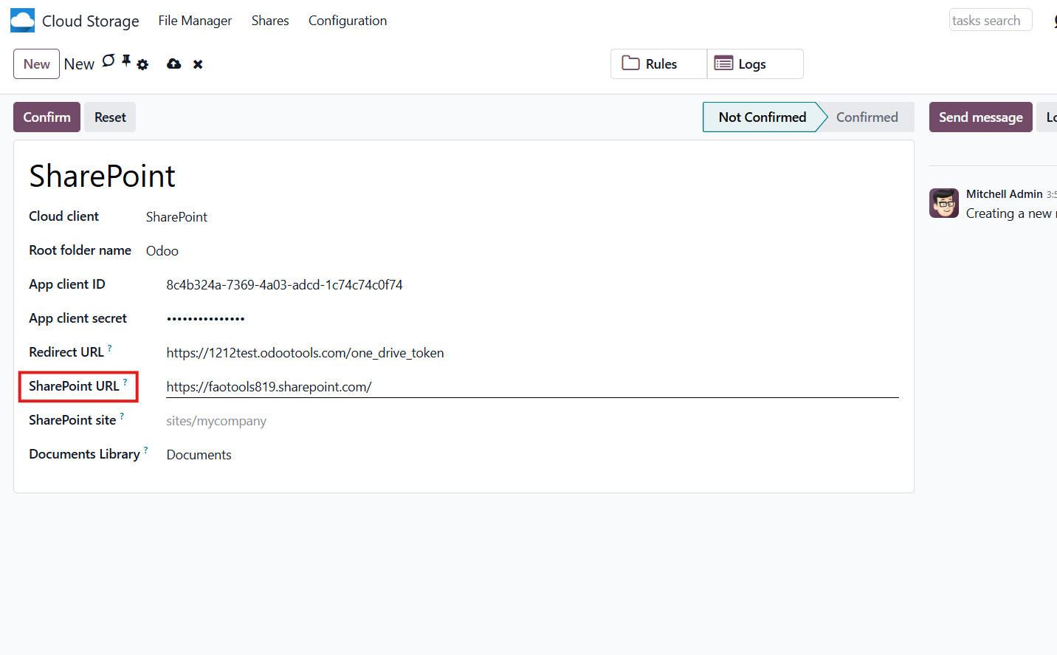This screenshot has width=1057, height=655.
Task: Open the gear actions menu
Action: [x=142, y=65]
